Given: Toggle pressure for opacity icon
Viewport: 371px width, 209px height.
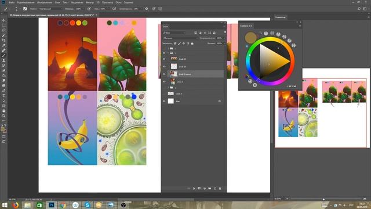Looking at the screenshot, I should coord(89,9).
